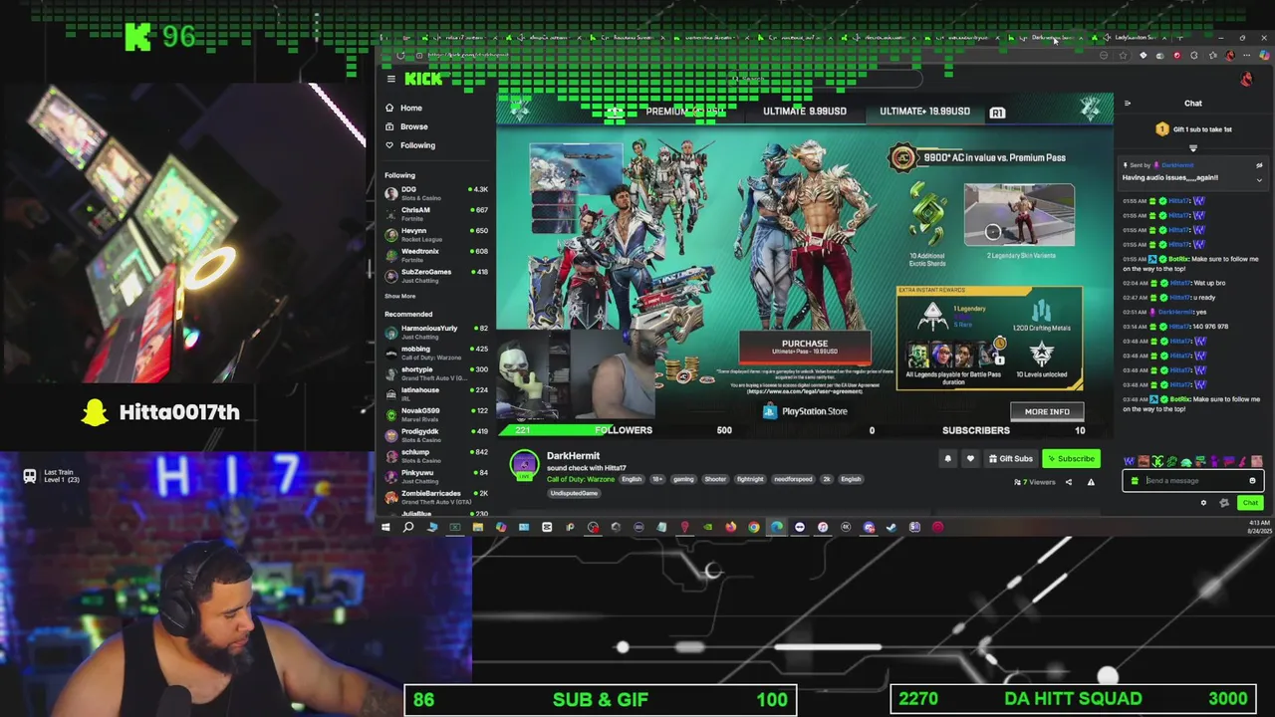Open the DarkHermit channel name link

pos(573,456)
